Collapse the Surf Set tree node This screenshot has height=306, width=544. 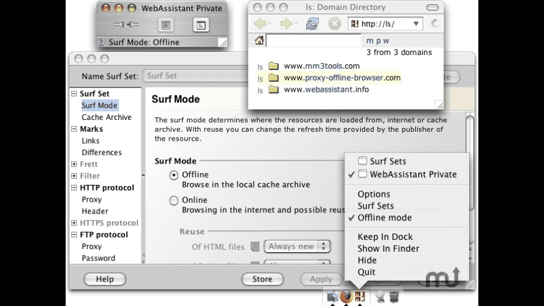[x=74, y=94]
